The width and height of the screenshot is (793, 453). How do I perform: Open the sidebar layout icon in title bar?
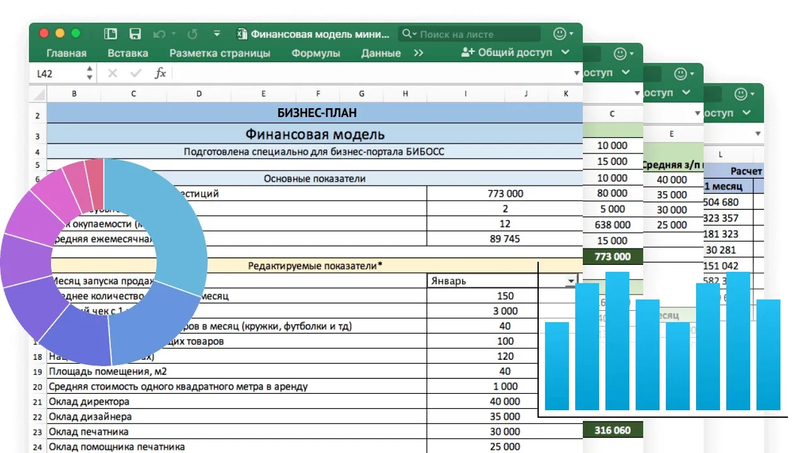coord(111,34)
